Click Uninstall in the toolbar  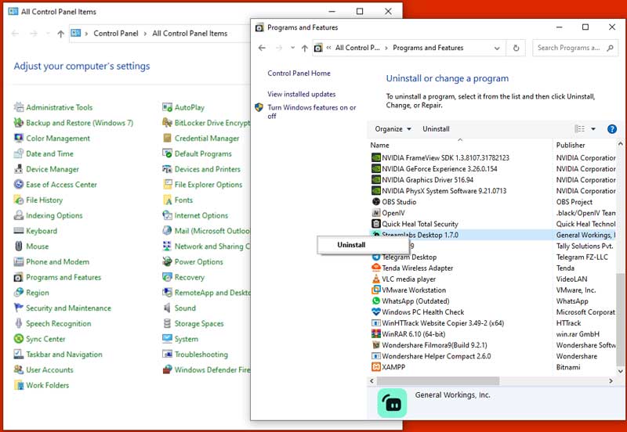436,129
